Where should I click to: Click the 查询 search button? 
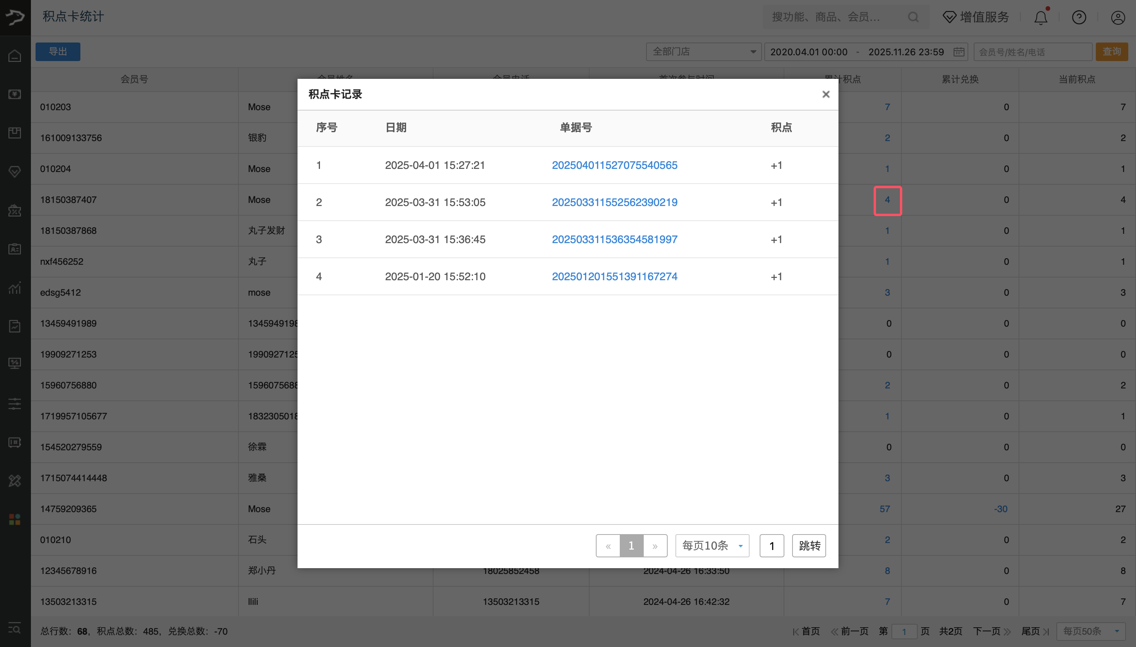[x=1112, y=51]
